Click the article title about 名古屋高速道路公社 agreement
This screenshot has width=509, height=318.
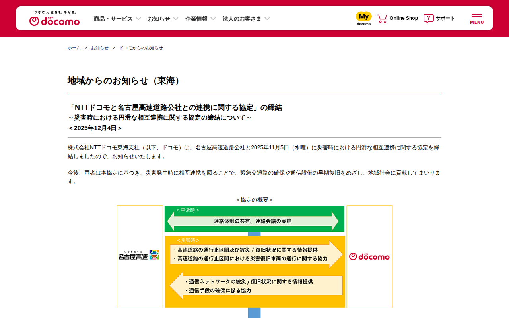pos(175,107)
